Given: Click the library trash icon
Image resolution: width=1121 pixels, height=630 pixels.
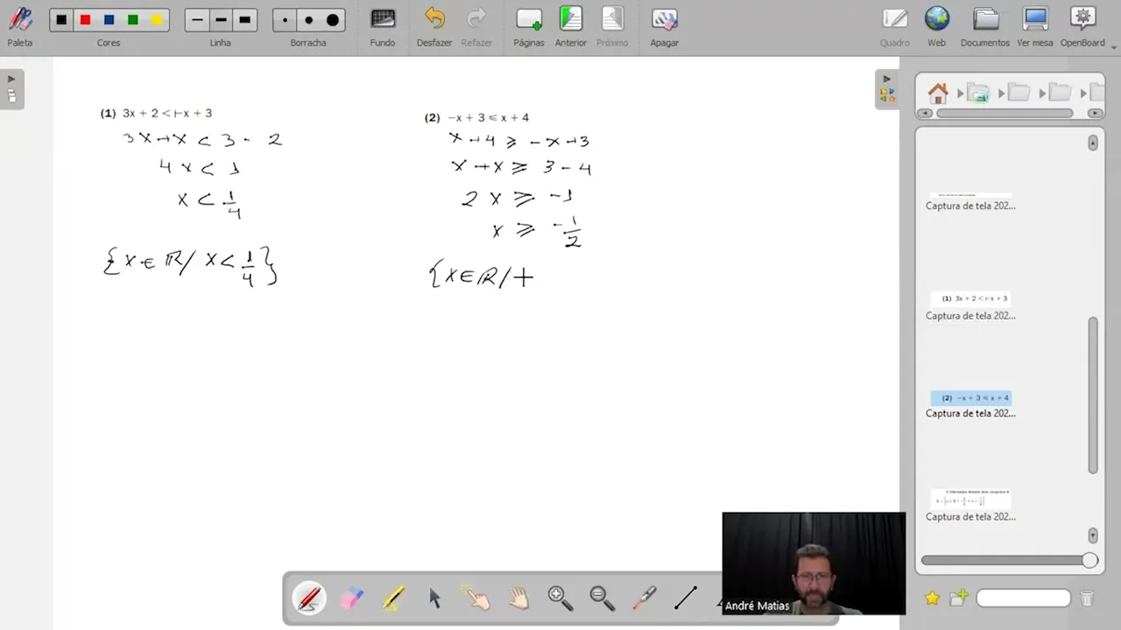Looking at the screenshot, I should [1087, 598].
